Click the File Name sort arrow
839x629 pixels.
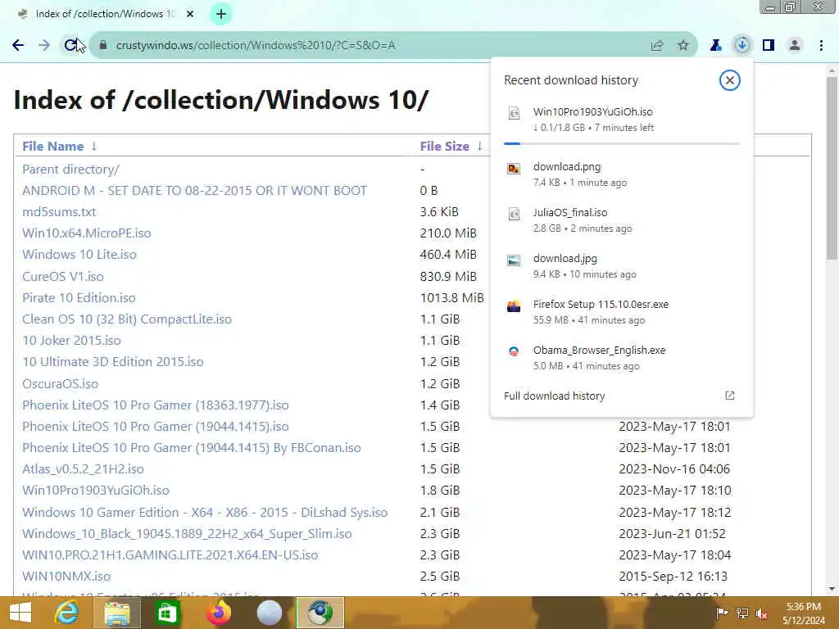94,146
